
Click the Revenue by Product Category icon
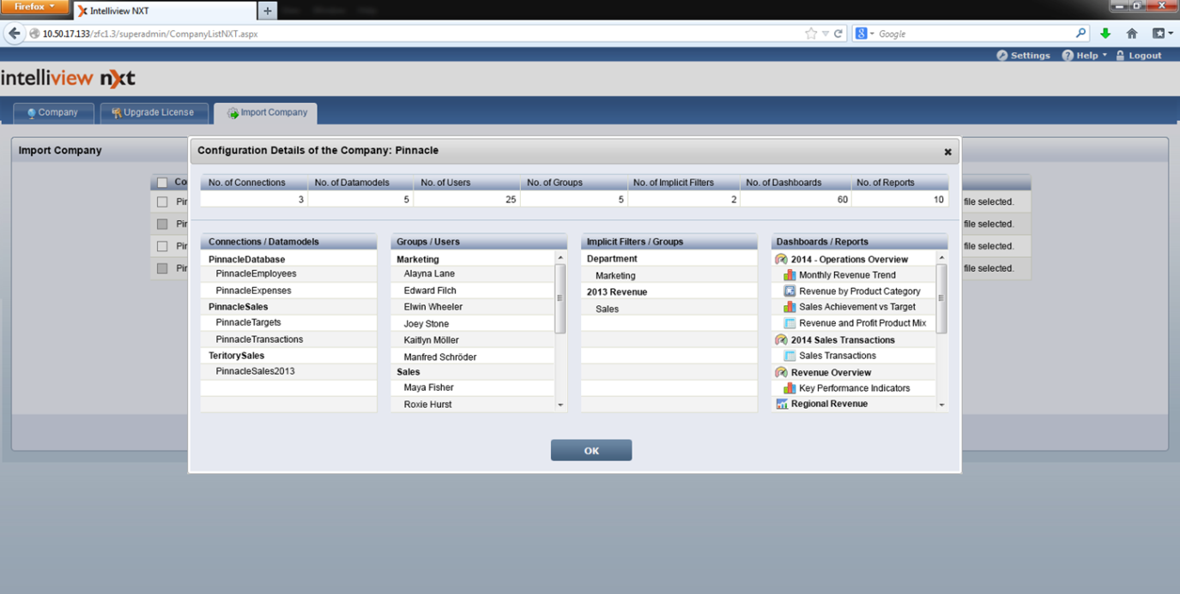click(790, 291)
